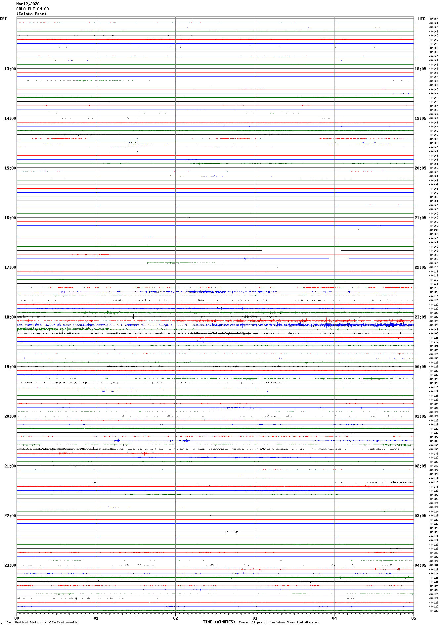Screen dimensions: 440x627
Task: Click the UTC timezone label
Action: point(421,19)
